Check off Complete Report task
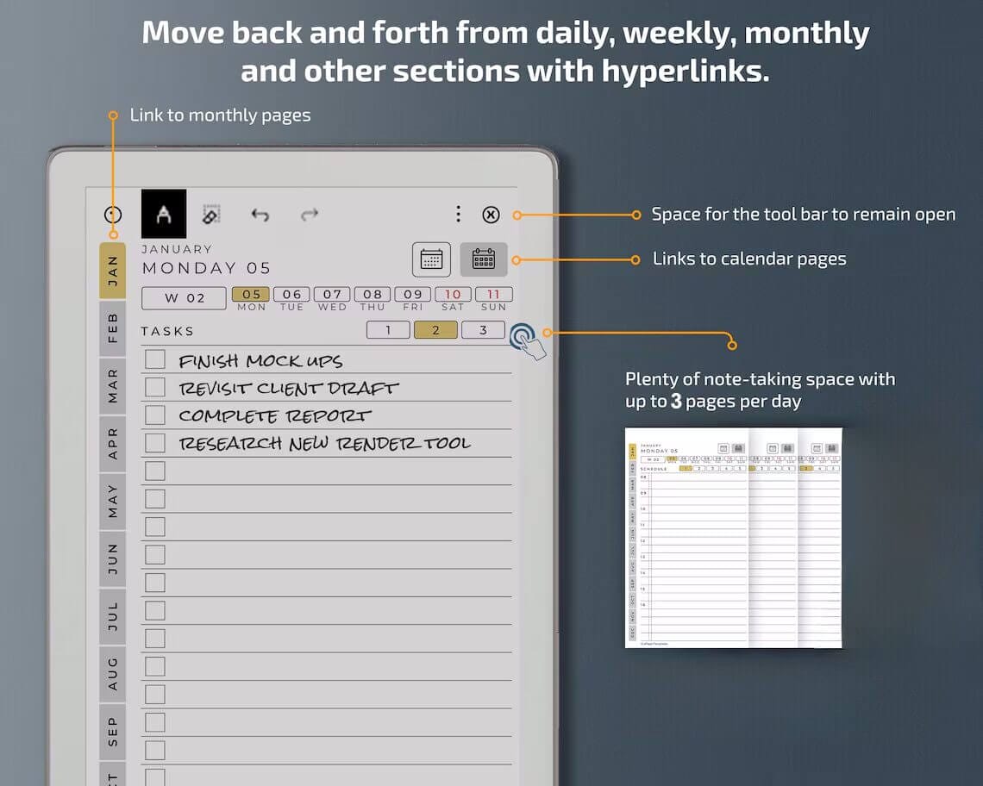 pyautogui.click(x=155, y=415)
